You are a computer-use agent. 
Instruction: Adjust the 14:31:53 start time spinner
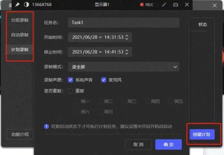click(127, 37)
